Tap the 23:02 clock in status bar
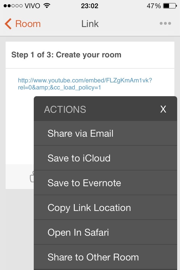 (89, 6)
